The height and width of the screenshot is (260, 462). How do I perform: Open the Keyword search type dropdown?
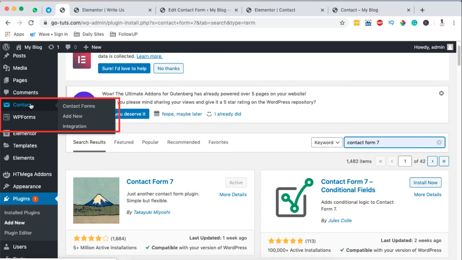(x=327, y=143)
